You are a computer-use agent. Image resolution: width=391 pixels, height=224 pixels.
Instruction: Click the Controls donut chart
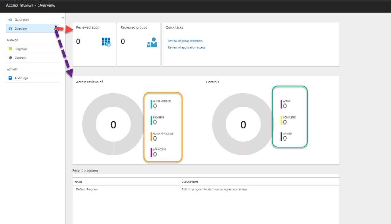pos(219,125)
